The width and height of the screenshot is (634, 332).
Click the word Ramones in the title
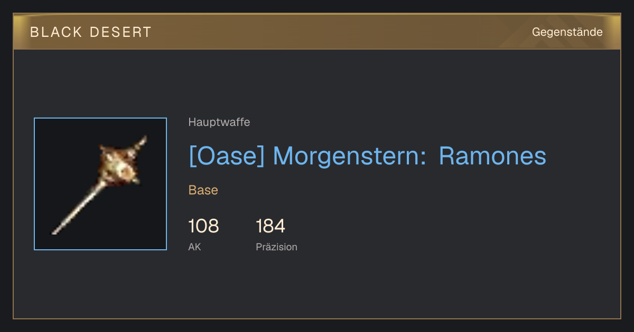[x=492, y=156]
